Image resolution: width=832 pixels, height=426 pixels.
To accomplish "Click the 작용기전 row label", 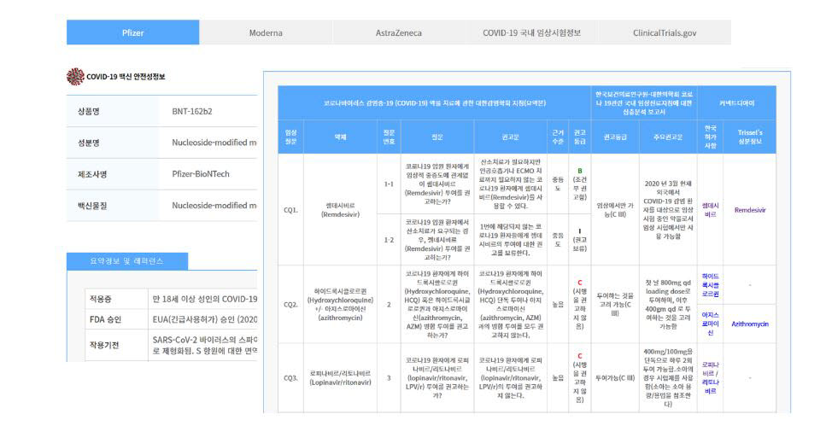I will tap(104, 345).
